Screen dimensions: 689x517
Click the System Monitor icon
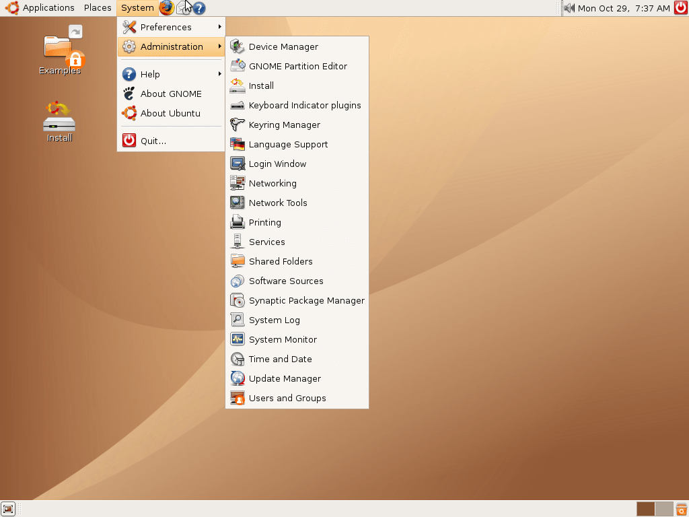click(238, 339)
